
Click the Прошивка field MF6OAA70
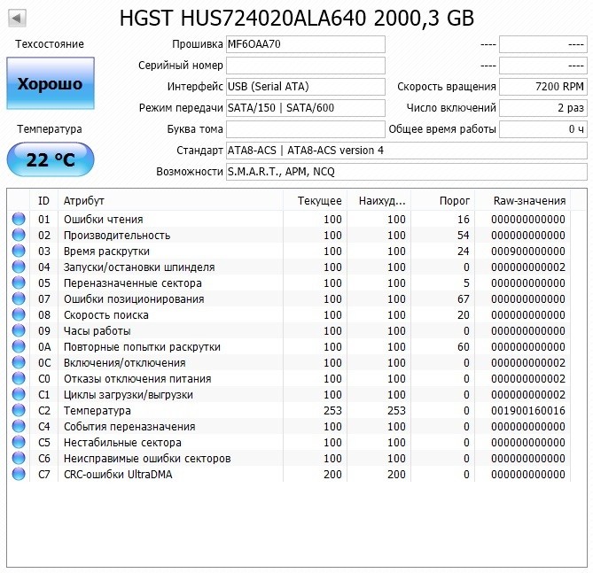point(306,44)
